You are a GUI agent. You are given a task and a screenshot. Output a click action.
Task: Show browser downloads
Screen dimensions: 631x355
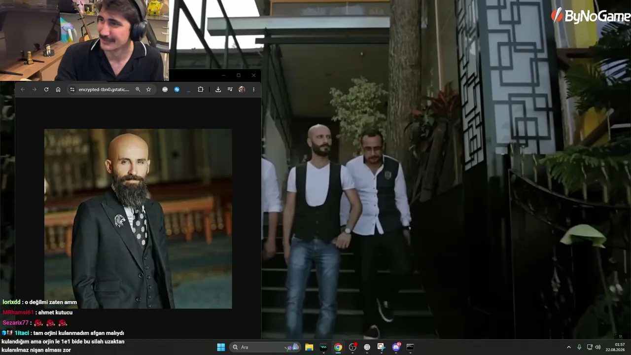pyautogui.click(x=218, y=89)
